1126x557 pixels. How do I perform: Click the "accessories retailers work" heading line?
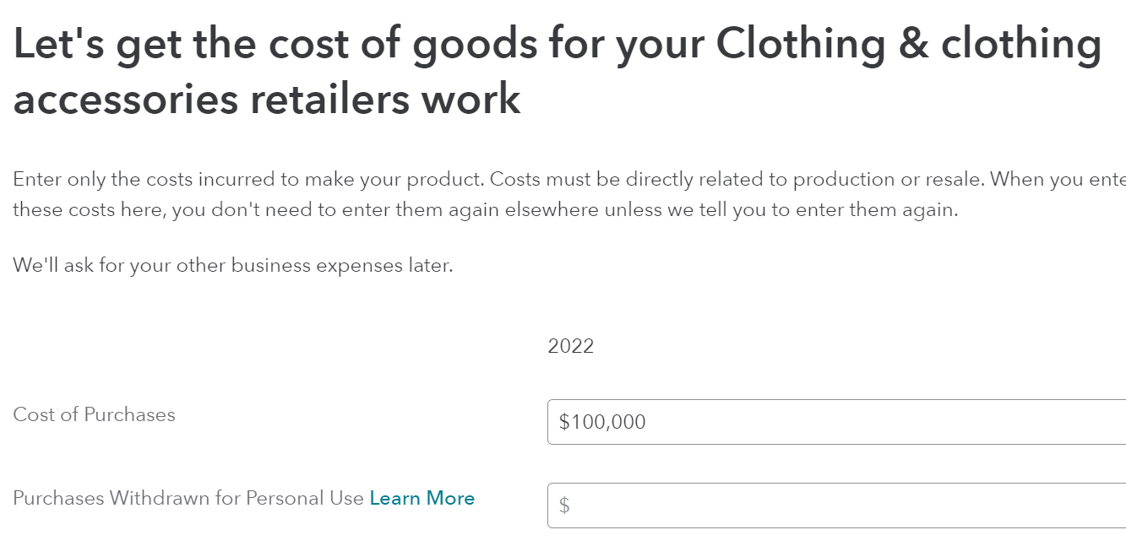(x=266, y=99)
